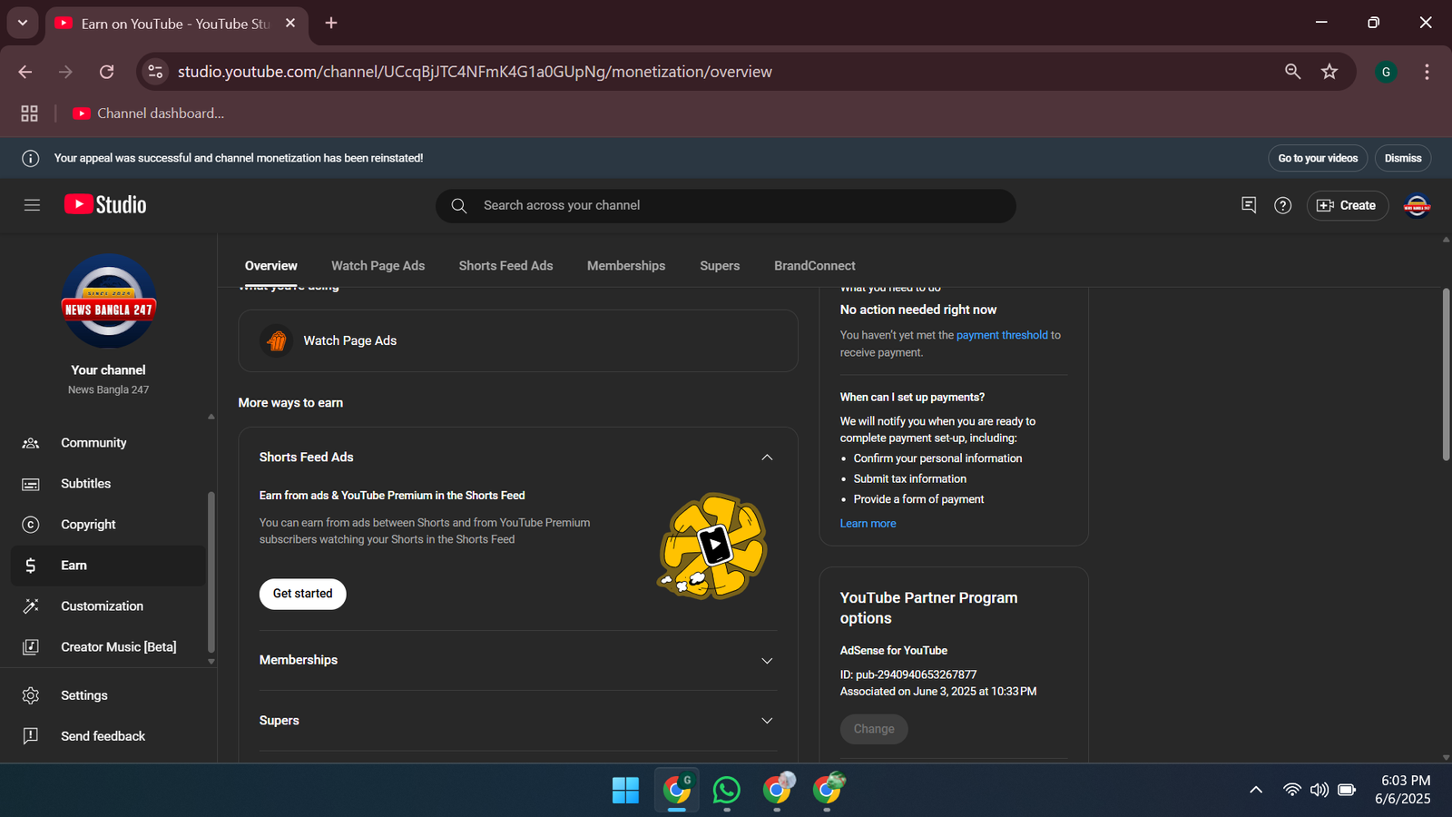Click the search magnifier icon in Studio
Screen dimensions: 1452x817
tap(459, 206)
